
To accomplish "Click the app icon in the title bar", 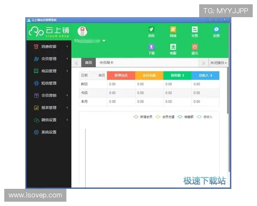I will 29,20.
